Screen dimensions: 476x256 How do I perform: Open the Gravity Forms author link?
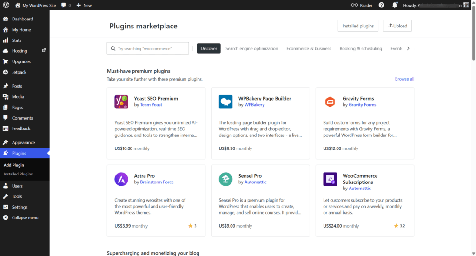click(362, 105)
